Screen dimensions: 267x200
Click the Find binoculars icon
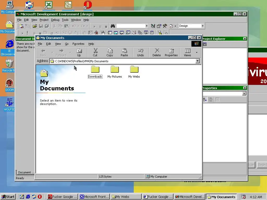113,26
